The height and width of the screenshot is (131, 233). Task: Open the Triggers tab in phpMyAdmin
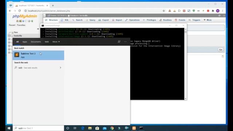(194, 20)
